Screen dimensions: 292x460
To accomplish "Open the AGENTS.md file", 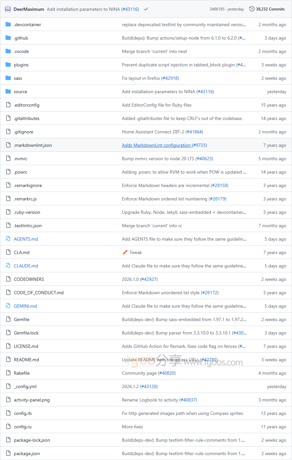I will (x=26, y=239).
